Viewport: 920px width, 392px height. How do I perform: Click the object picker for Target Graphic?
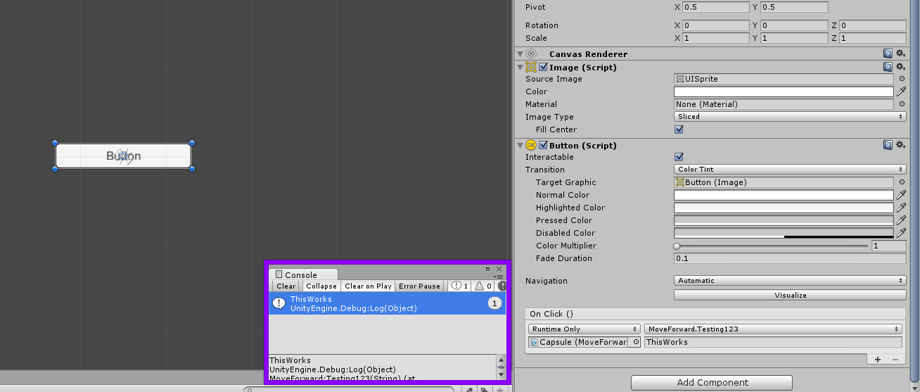[902, 182]
